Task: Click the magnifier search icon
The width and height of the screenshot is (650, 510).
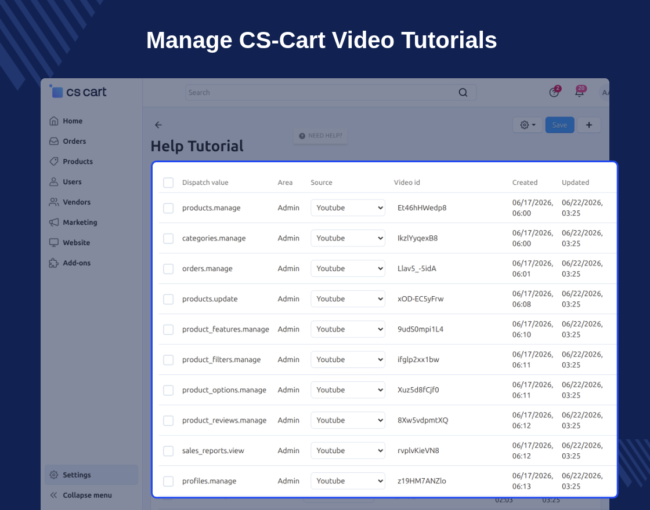Action: [x=463, y=92]
